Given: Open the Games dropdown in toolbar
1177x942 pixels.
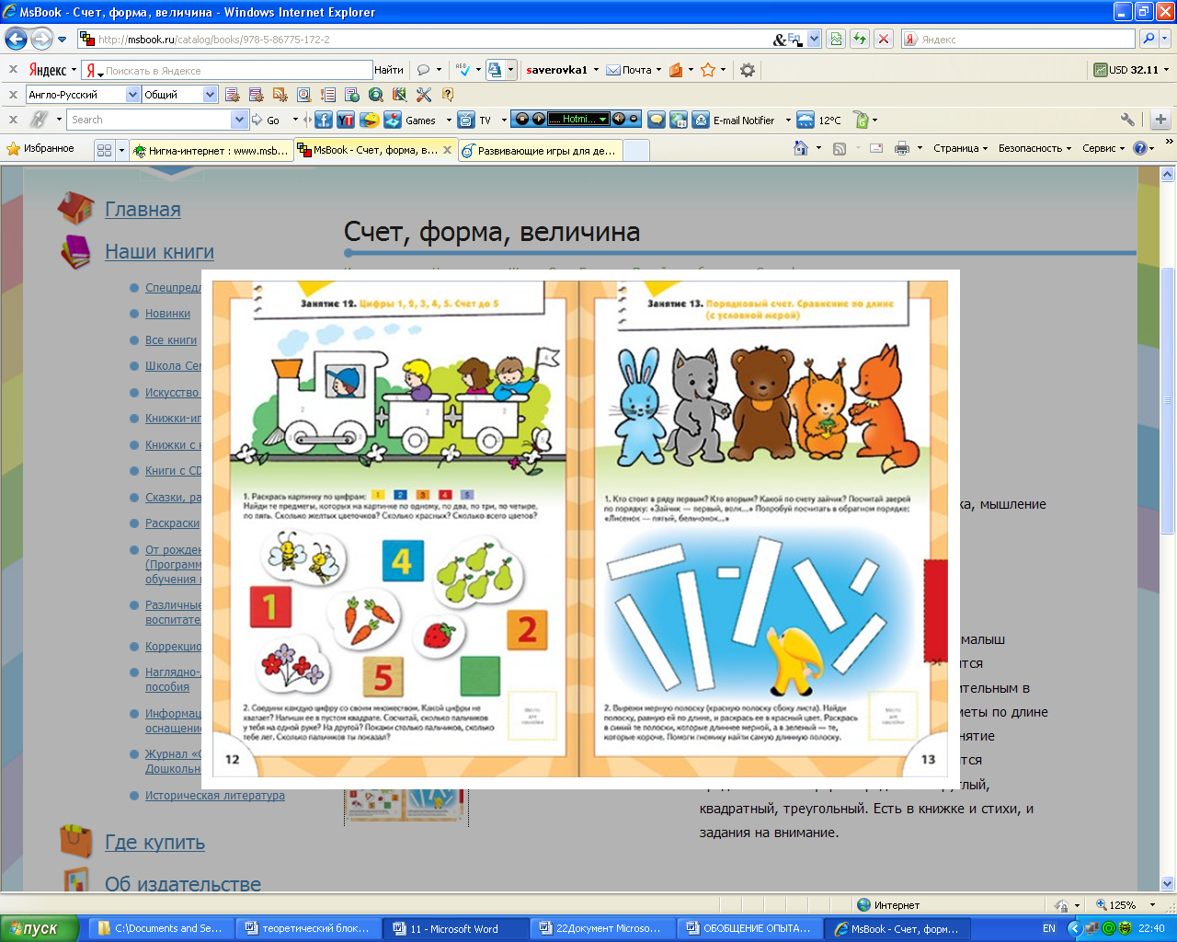Looking at the screenshot, I should click(x=449, y=121).
